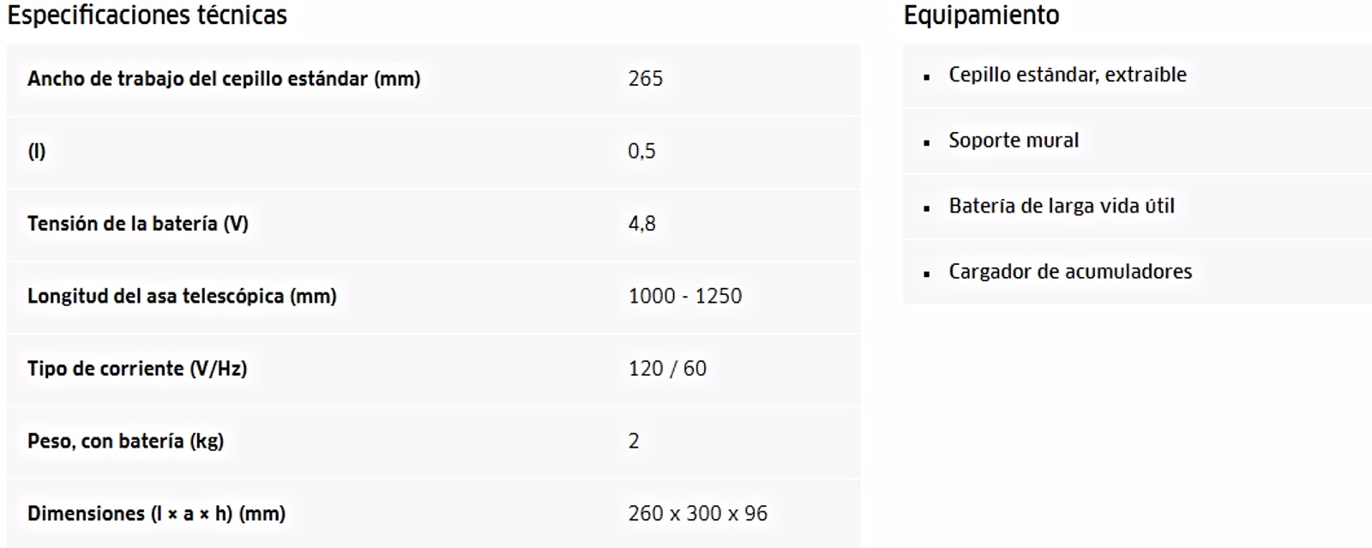The width and height of the screenshot is (1372, 548).
Task: Select the Peso, con batería (kg) label
Action: click(x=125, y=442)
